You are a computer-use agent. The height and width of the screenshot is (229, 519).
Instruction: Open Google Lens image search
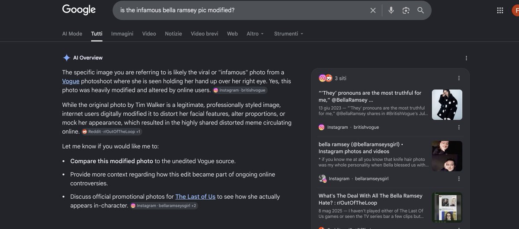pyautogui.click(x=406, y=10)
